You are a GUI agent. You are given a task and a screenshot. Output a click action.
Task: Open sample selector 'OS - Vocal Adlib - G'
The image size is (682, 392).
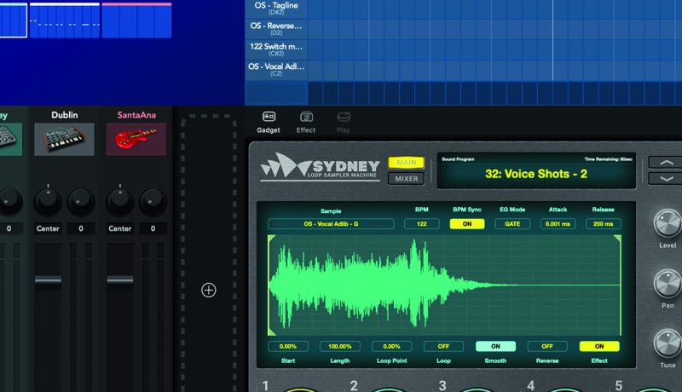tap(331, 224)
